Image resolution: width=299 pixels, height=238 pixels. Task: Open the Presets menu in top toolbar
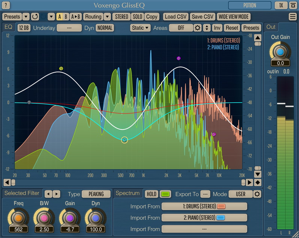tap(12, 17)
